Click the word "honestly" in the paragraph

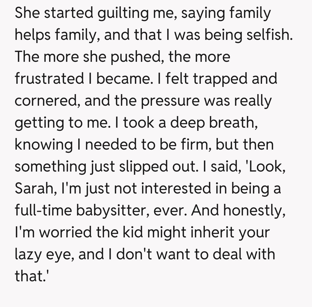(x=254, y=210)
